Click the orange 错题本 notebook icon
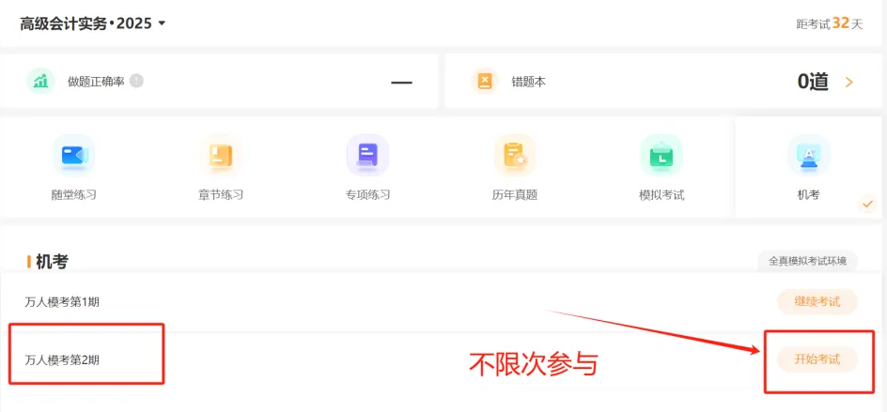The image size is (887, 412). (485, 82)
